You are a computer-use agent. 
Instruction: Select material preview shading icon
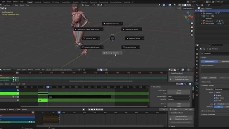pos(187,5)
